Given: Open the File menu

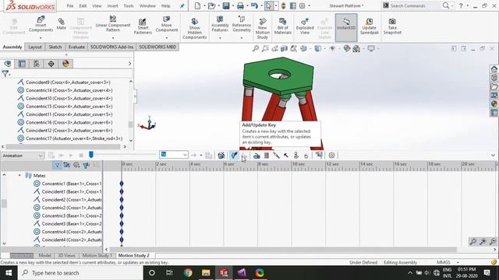Looking at the screenshot, I should [70, 5].
